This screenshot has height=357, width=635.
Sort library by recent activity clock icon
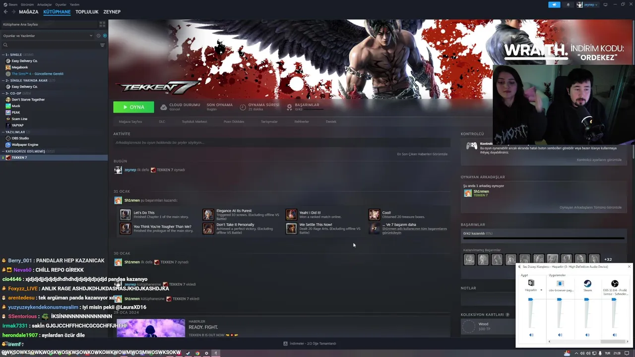[98, 36]
